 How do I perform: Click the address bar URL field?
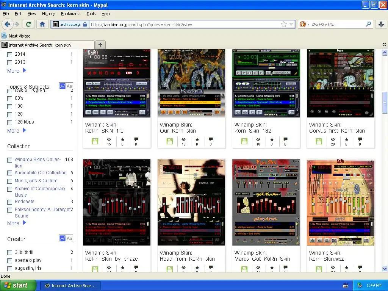pyautogui.click(x=185, y=24)
